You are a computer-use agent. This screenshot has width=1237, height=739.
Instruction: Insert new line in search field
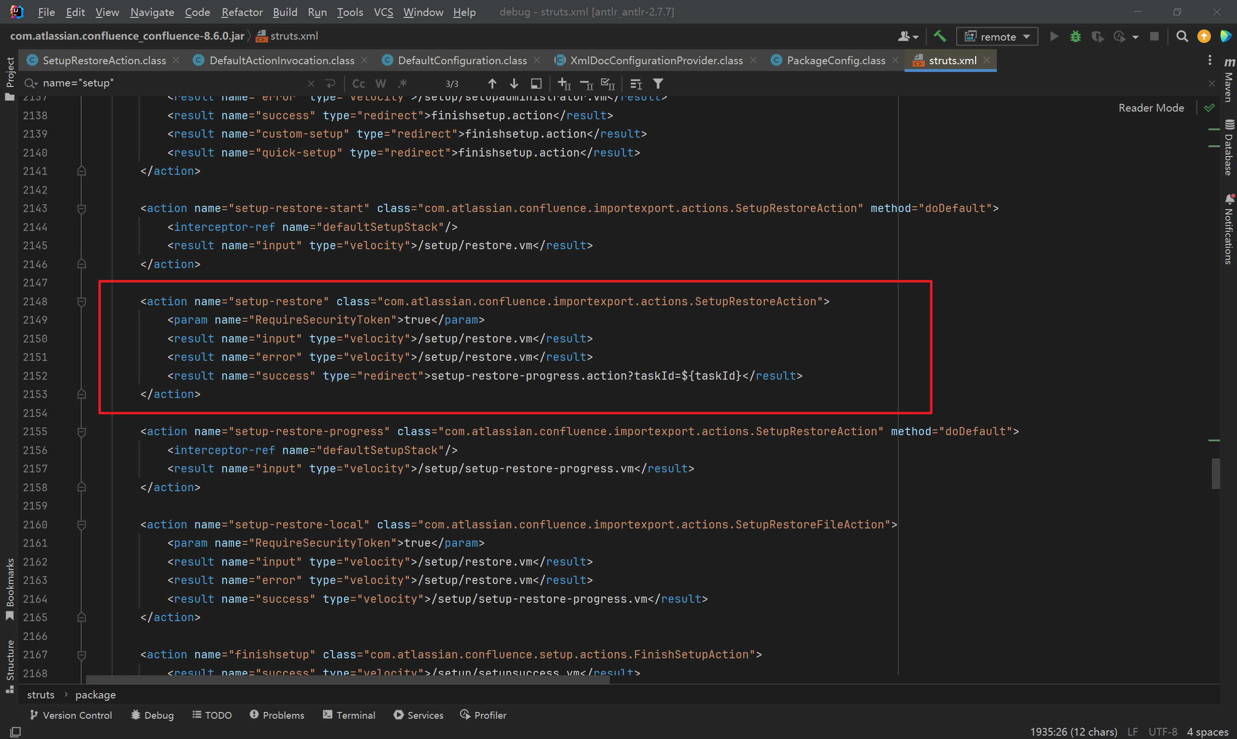coord(330,84)
